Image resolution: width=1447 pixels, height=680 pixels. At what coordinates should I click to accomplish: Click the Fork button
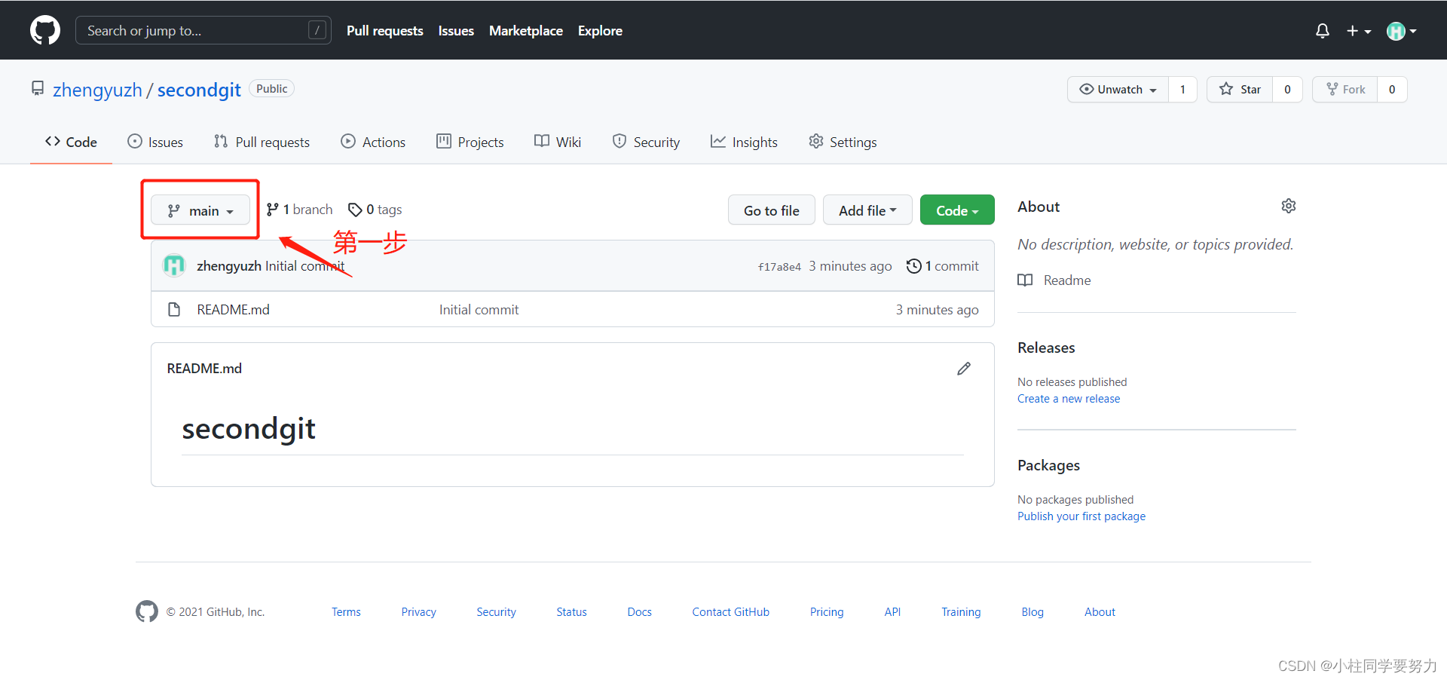tap(1345, 89)
